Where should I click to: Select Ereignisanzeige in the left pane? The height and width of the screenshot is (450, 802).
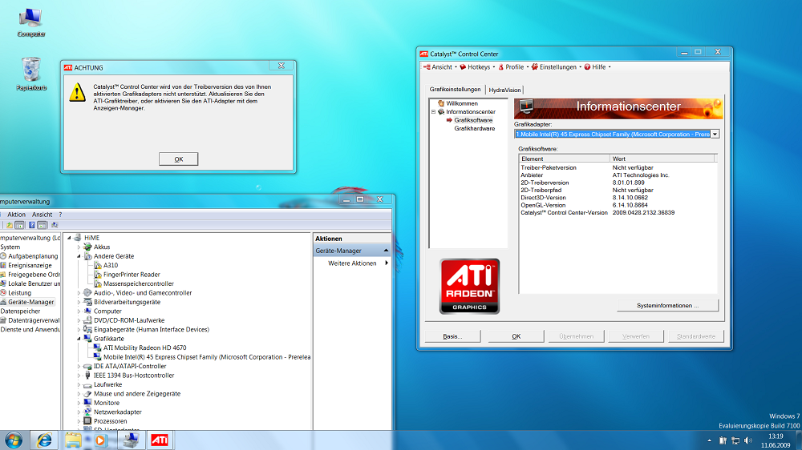tap(30, 266)
